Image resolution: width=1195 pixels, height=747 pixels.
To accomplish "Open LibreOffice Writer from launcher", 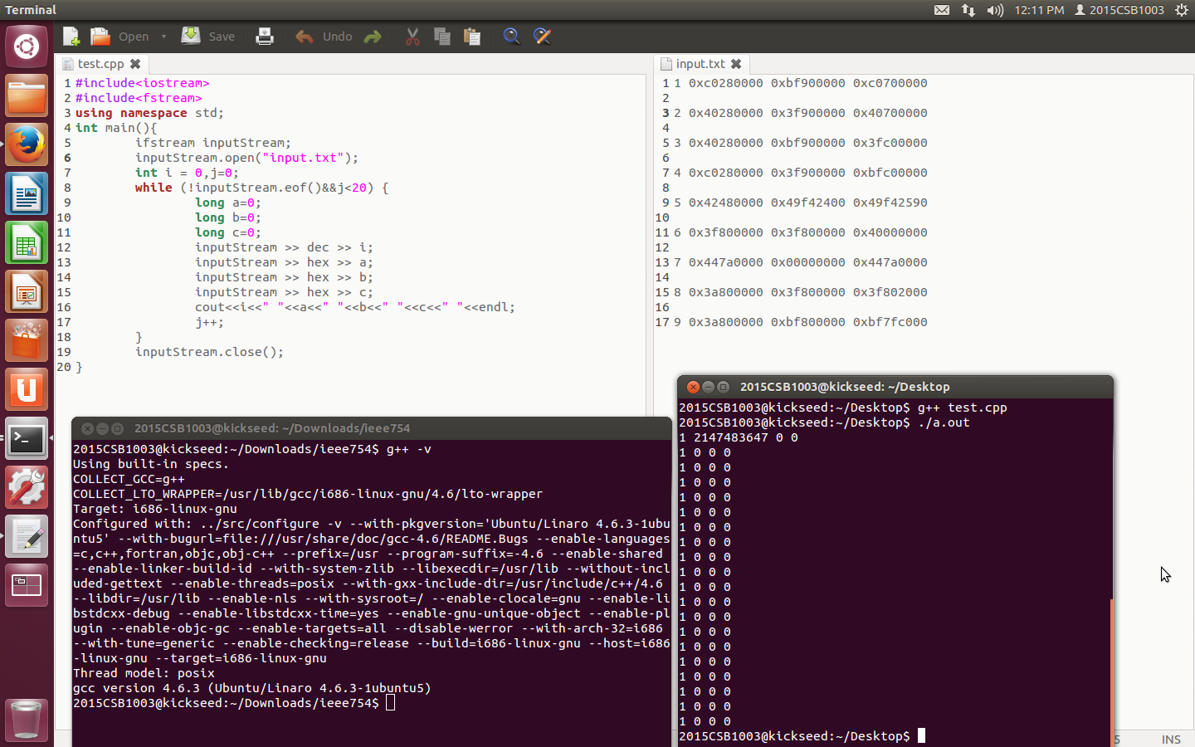I will pos(27,195).
